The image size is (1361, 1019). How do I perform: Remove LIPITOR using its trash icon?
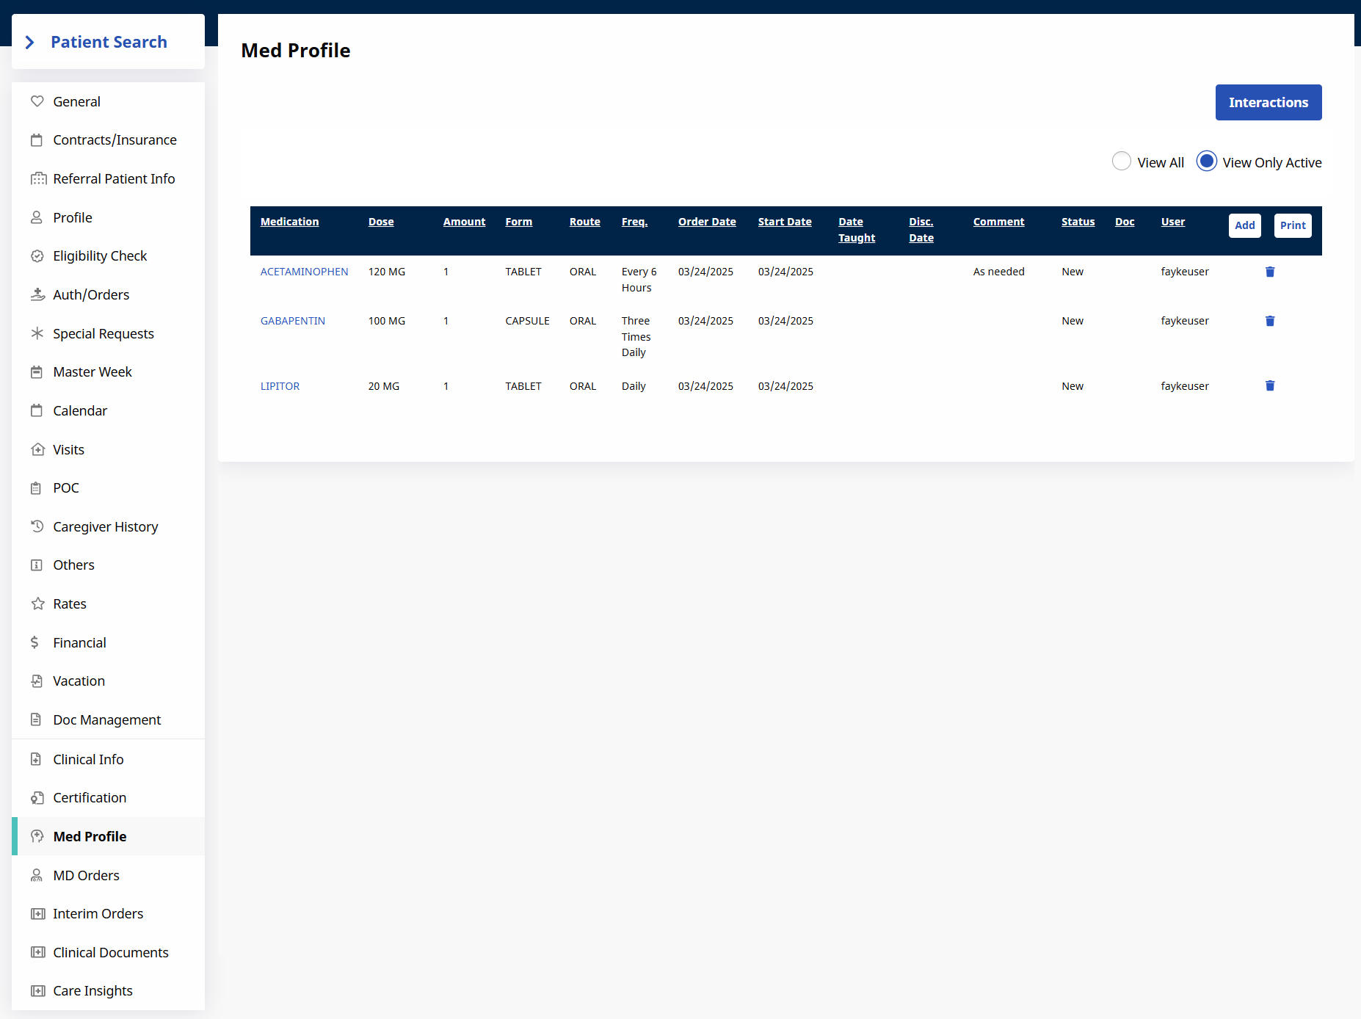click(1269, 385)
